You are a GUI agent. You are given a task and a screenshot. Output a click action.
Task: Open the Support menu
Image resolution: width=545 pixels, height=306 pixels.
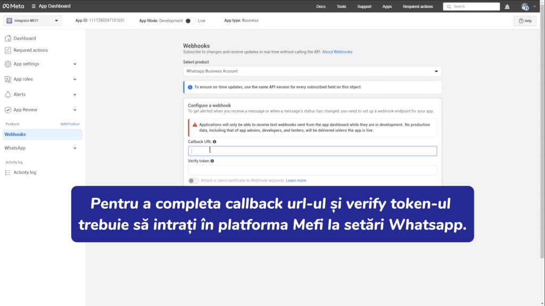pyautogui.click(x=364, y=6)
